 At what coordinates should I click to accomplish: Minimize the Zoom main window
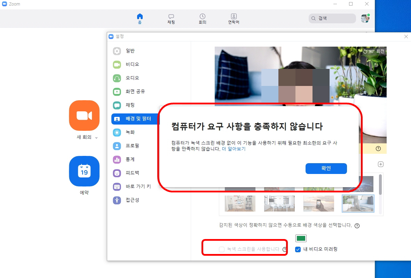click(335, 4)
